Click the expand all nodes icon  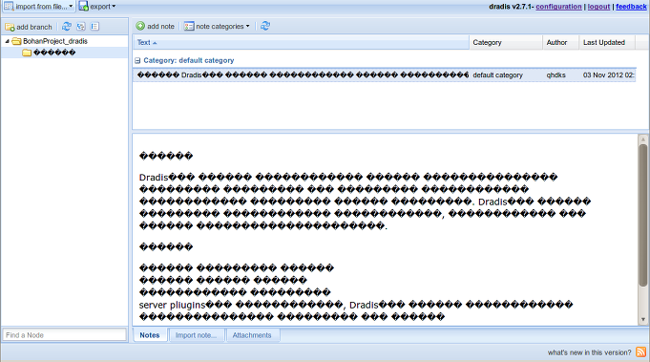pyautogui.click(x=81, y=27)
